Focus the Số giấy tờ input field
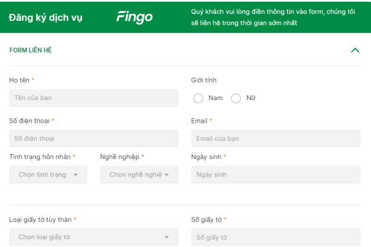This screenshot has width=371, height=247. tap(275, 237)
